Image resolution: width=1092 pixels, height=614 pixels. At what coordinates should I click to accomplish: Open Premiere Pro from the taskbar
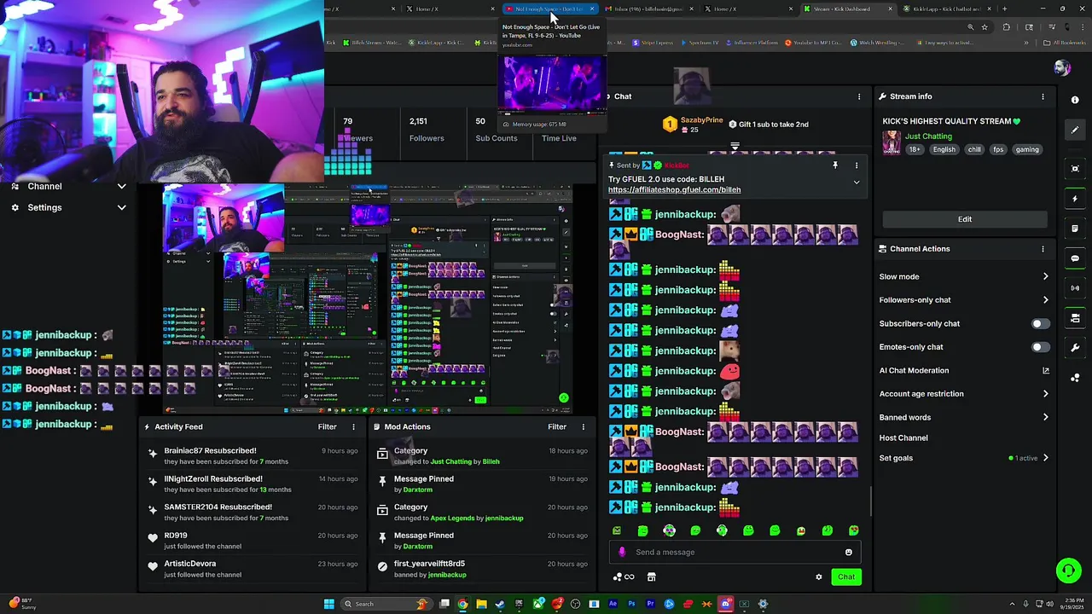coord(650,604)
